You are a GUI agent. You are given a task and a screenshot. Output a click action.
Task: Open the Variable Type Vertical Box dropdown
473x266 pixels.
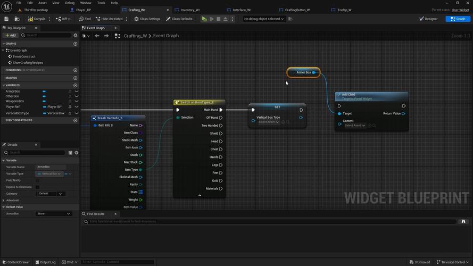point(49,174)
